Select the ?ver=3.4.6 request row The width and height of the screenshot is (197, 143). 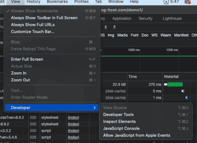(9, 137)
